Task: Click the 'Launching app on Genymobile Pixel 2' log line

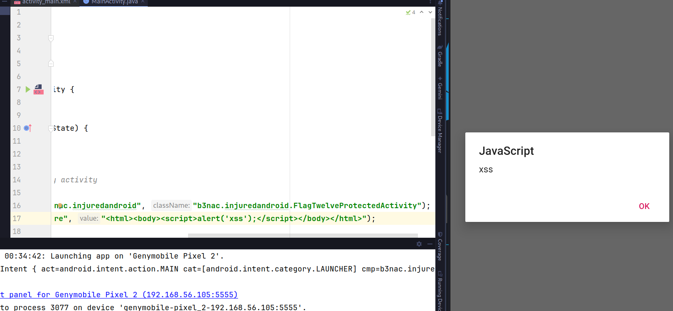Action: (114, 256)
